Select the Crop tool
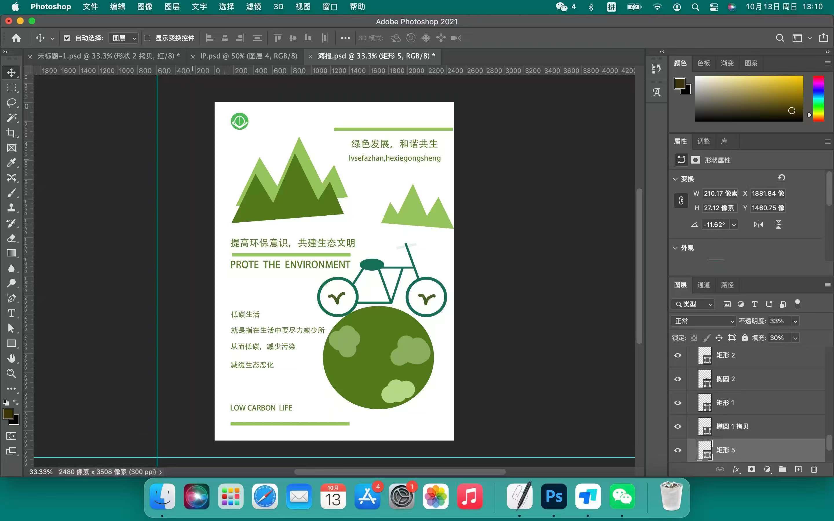 tap(11, 133)
